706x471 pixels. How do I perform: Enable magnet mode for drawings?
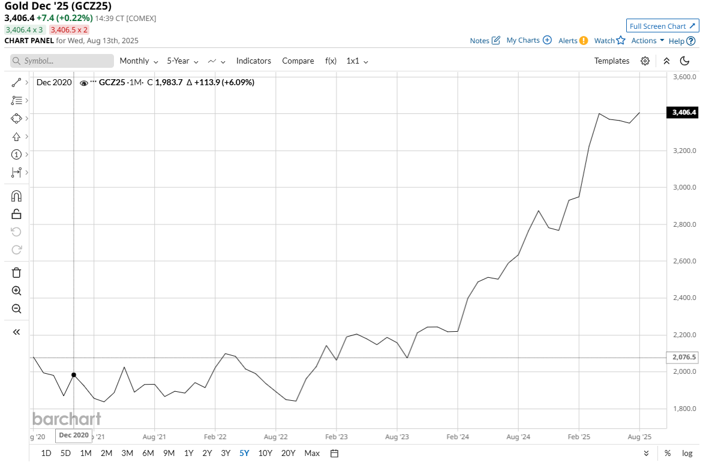(16, 196)
